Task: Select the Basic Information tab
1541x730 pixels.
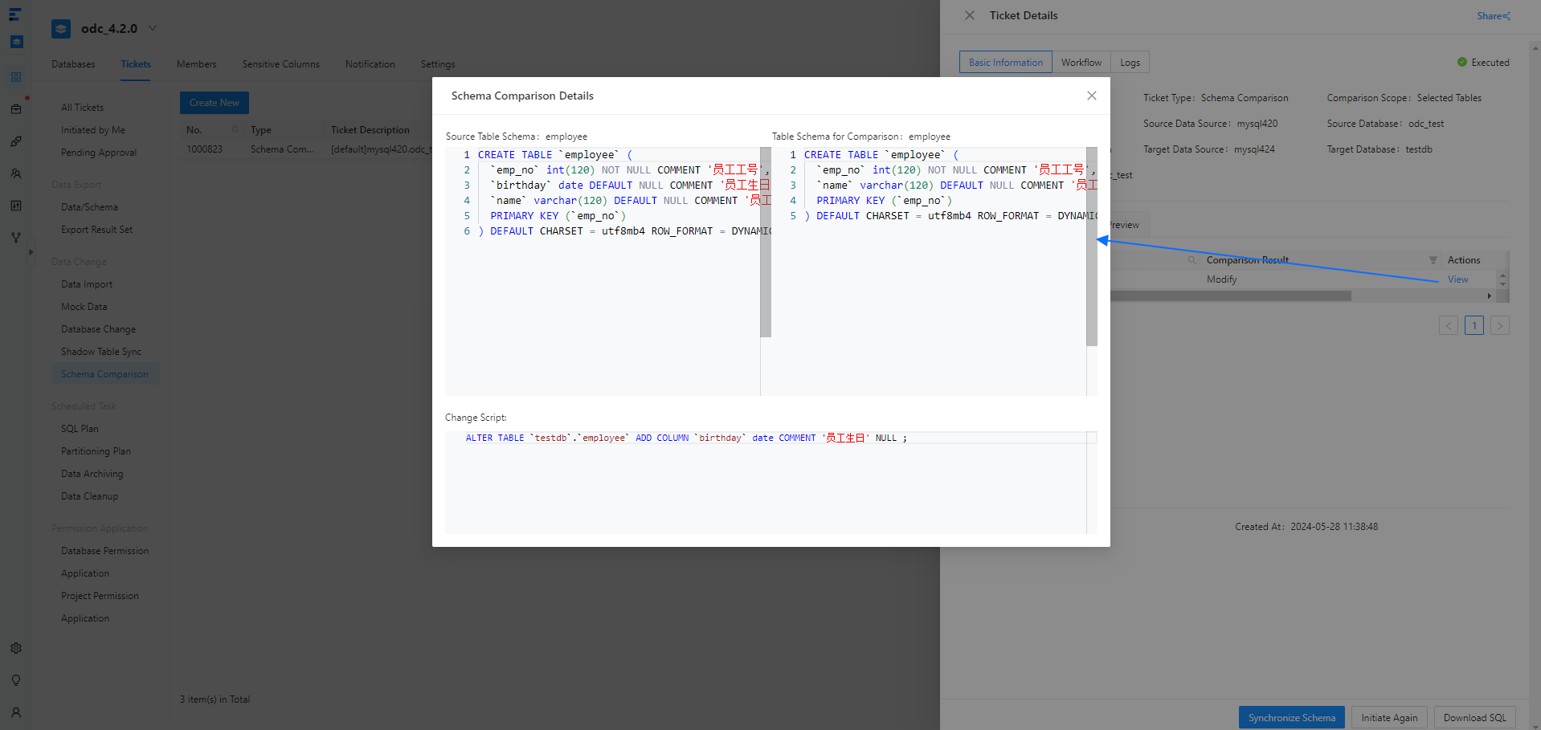Action: pyautogui.click(x=1005, y=63)
